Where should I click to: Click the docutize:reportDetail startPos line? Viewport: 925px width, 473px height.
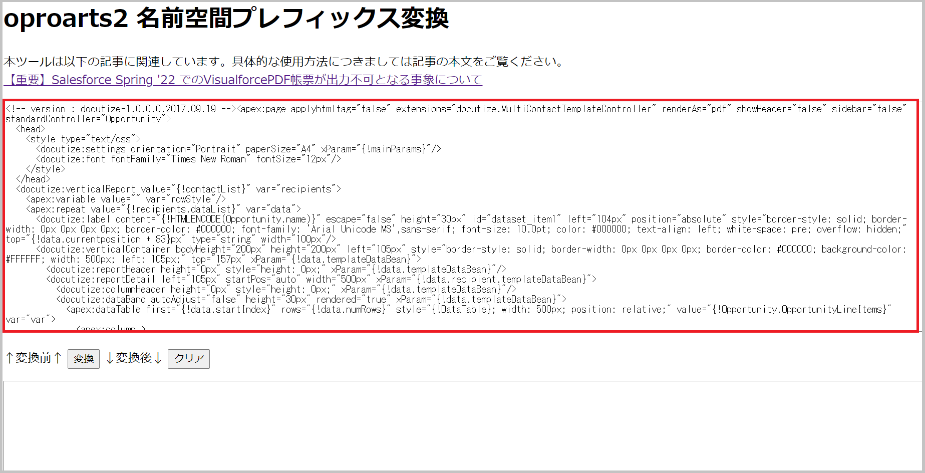(x=321, y=279)
